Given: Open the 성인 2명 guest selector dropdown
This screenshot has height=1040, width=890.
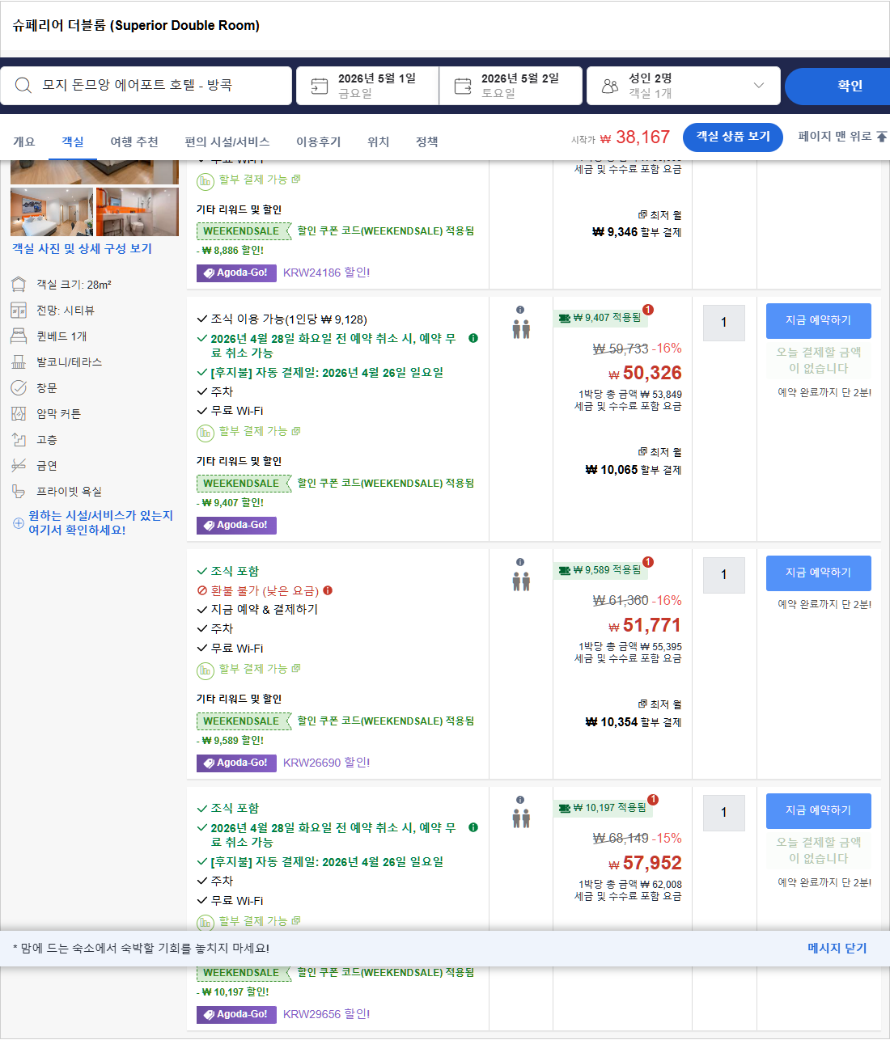Looking at the screenshot, I should pyautogui.click(x=757, y=85).
